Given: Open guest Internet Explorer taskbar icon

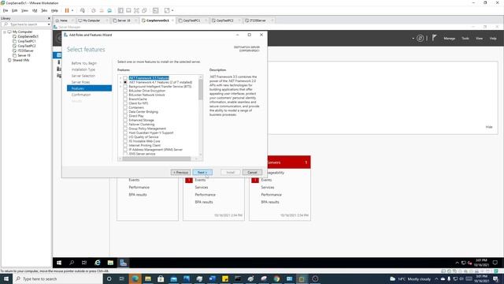Looking at the screenshot, I should tap(98, 263).
